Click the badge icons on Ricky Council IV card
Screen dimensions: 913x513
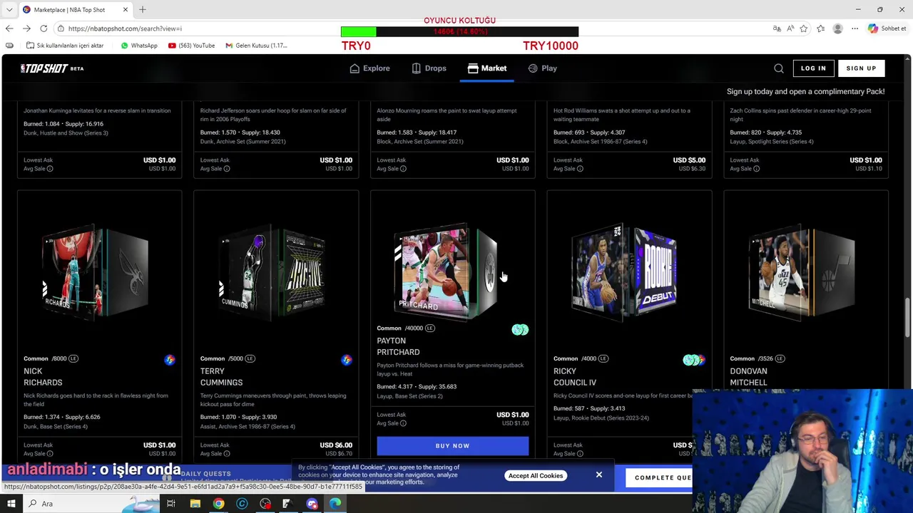point(694,360)
